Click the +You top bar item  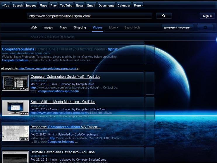[x=6, y=6]
